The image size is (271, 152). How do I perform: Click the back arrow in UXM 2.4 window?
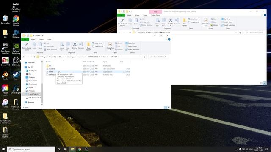click(x=24, y=57)
